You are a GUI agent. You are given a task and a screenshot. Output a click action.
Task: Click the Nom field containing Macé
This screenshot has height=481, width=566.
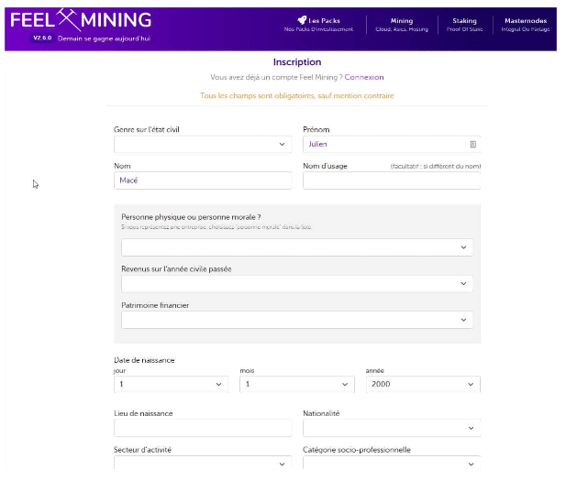(203, 180)
